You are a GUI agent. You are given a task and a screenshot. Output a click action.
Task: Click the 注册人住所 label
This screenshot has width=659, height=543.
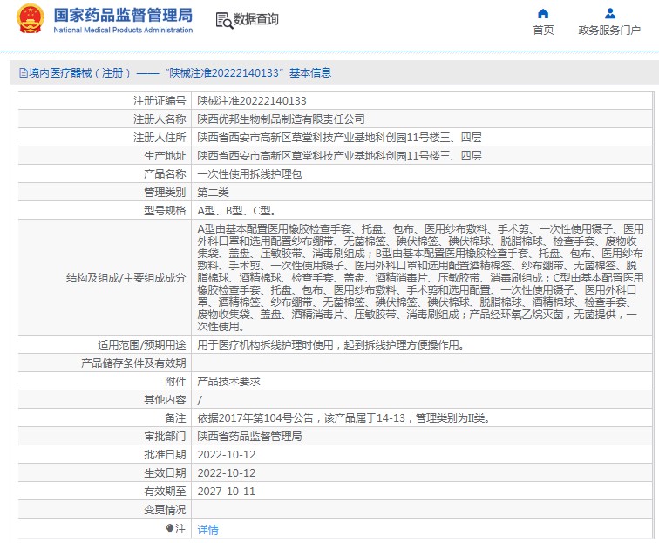pyautogui.click(x=160, y=138)
